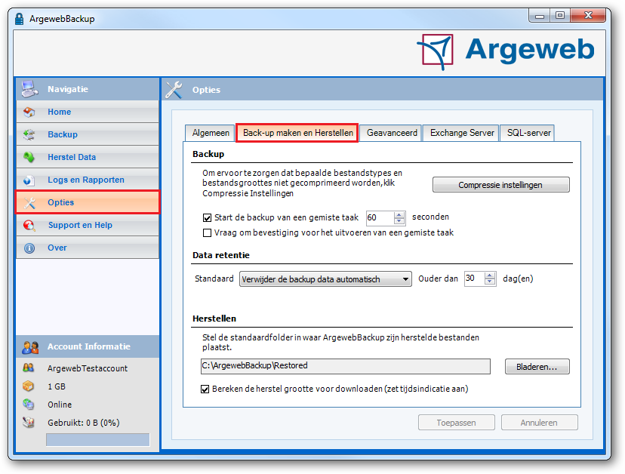This screenshot has height=474, width=625.
Task: Click the 'Herstellen' section heading
Action: click(x=214, y=319)
